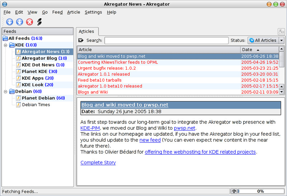Sort articles by the Date column
Screen dimensions: 287x196
pos(259,50)
